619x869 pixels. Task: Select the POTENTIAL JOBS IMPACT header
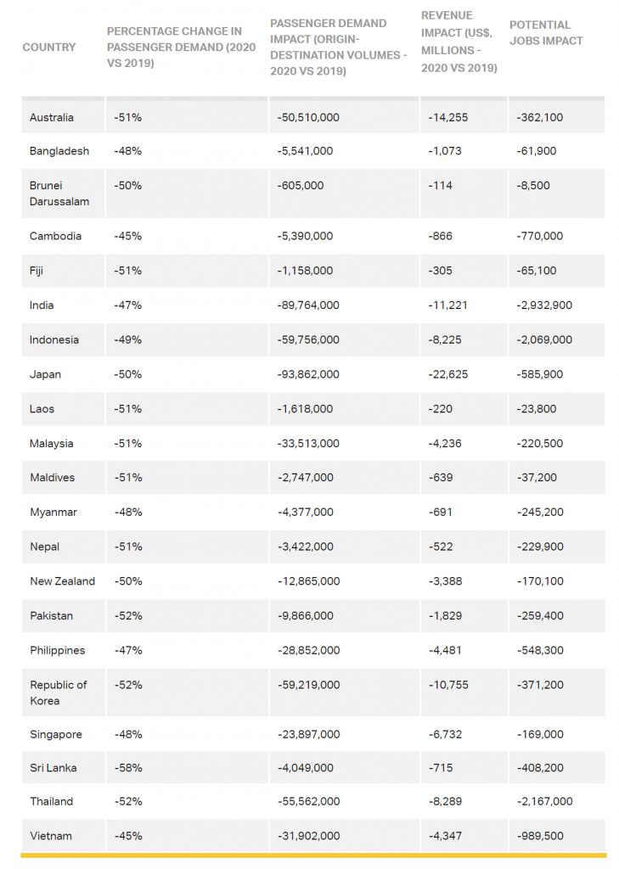[546, 33]
